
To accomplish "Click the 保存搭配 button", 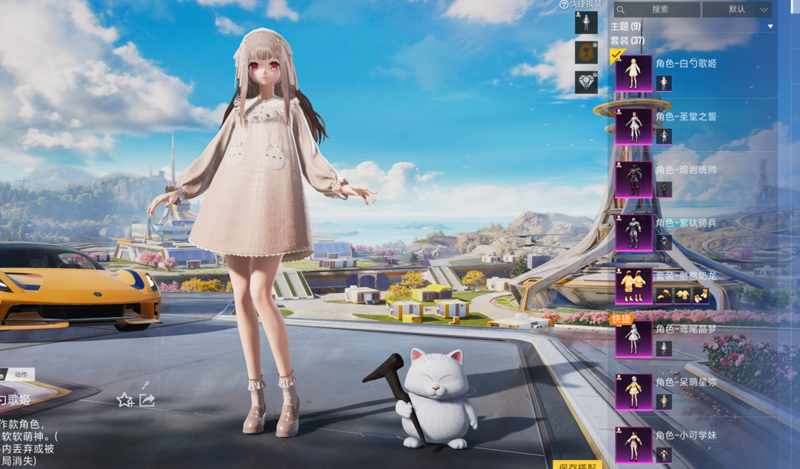I will point(577,465).
